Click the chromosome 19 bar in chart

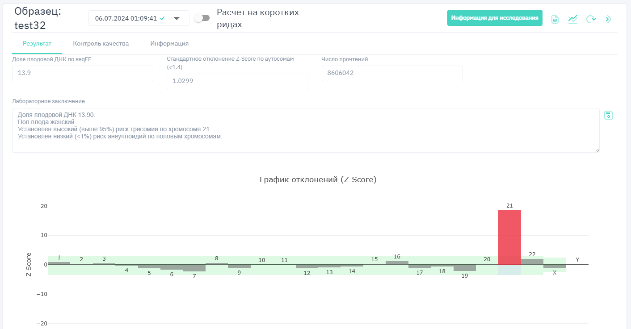coord(464,268)
